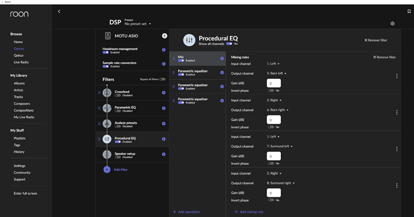Toggle the Mix operation enabled switch

(x=181, y=60)
